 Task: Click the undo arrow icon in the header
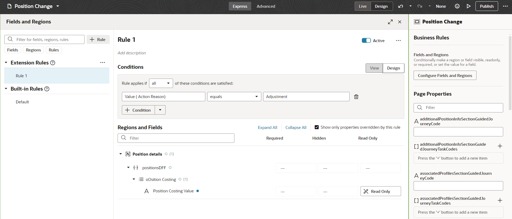tap(401, 6)
